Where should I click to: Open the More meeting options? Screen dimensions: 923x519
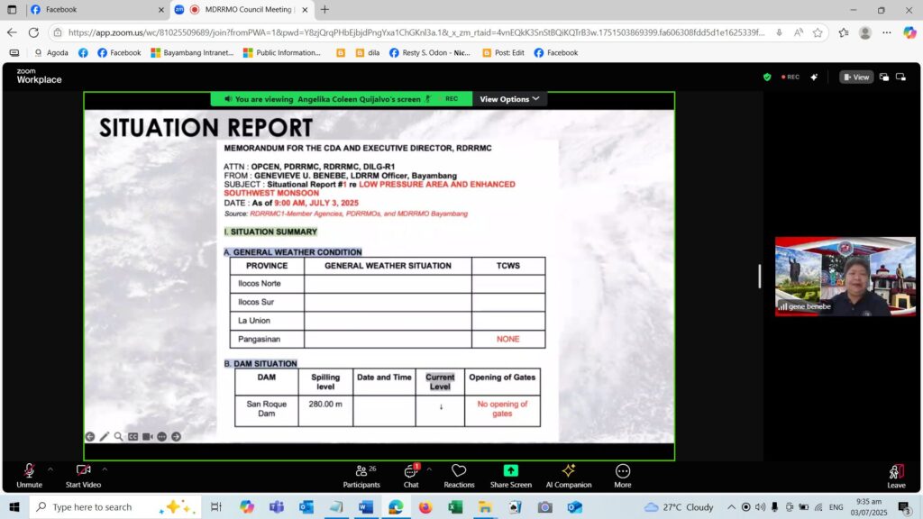tap(622, 476)
